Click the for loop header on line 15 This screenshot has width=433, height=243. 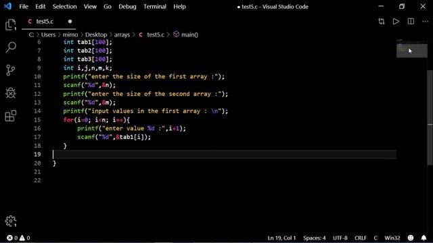[96, 120]
